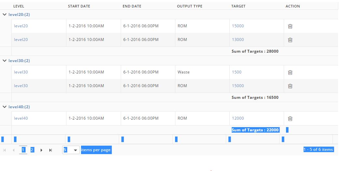
Task: Delete the level40 row with target 12000
Action: pyautogui.click(x=290, y=119)
